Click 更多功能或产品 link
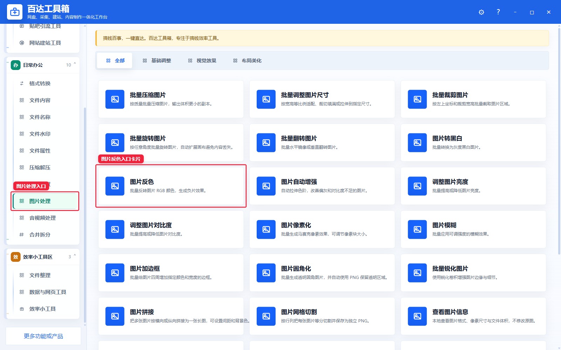Screen dimensions: 561x350 point(43,336)
